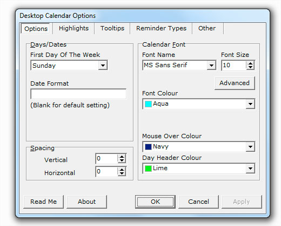The image size is (281, 226).
Task: Increase Font Size with up arrow
Action: click(x=250, y=63)
